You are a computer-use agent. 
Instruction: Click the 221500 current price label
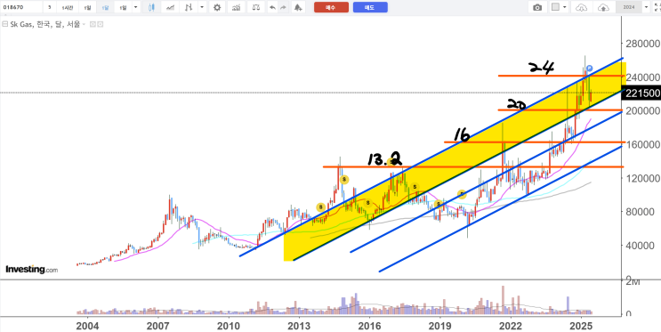tap(642, 93)
